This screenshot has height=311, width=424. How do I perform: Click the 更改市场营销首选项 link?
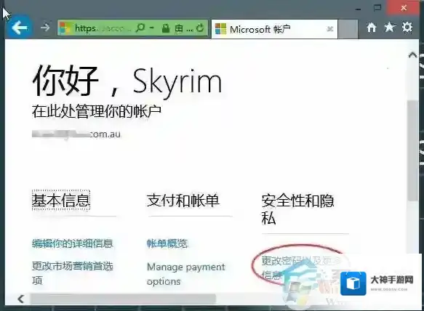(72, 273)
